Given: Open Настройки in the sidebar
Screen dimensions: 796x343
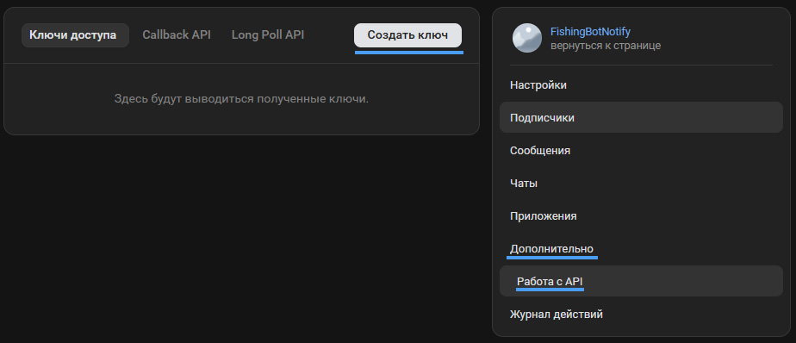Looking at the screenshot, I should pos(641,84).
